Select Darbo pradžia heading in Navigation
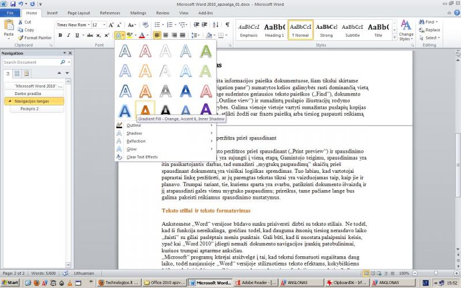461x288 pixels. pyautogui.click(x=34, y=93)
